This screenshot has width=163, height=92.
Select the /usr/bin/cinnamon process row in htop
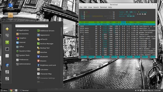point(117,30)
